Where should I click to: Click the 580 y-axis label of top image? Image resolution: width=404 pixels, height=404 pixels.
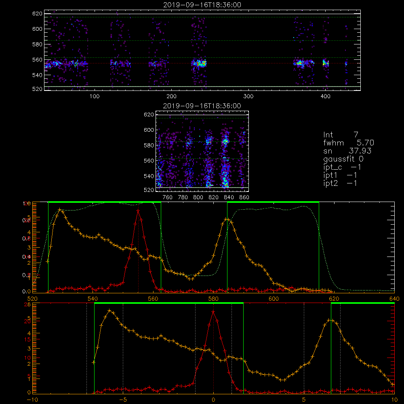[x=37, y=44]
